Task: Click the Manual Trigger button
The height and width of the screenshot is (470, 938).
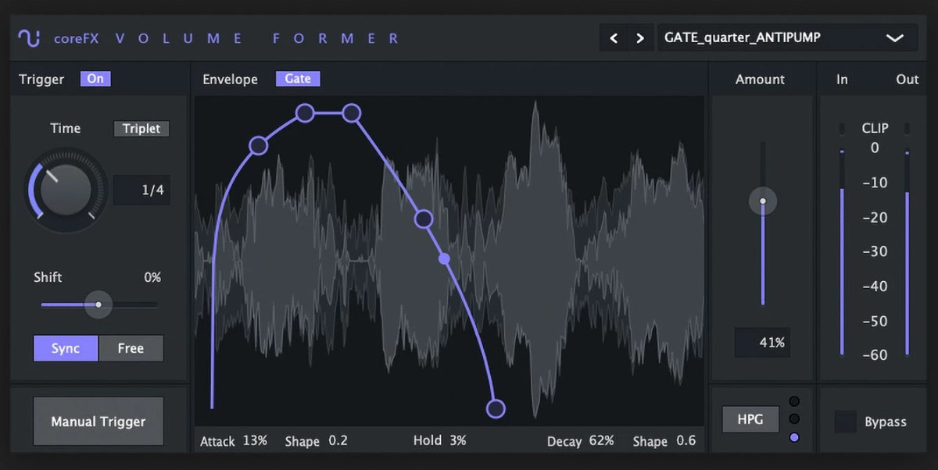Action: click(x=98, y=422)
